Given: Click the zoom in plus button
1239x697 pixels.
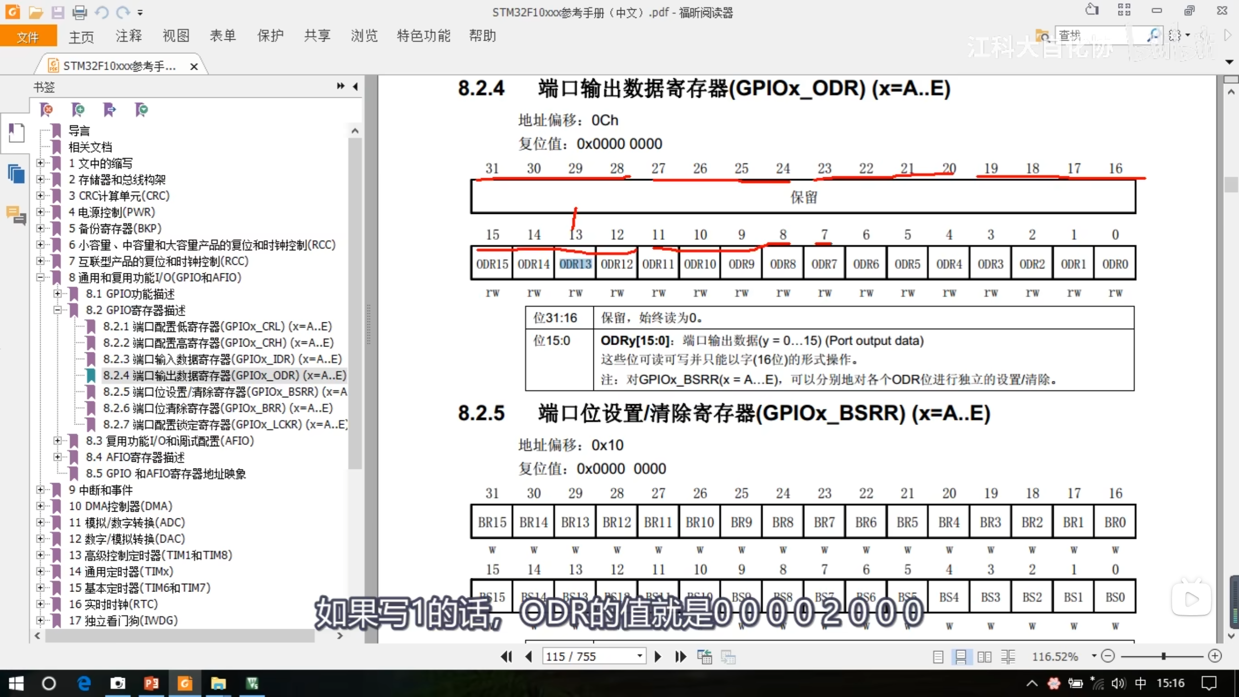Looking at the screenshot, I should coord(1215,656).
